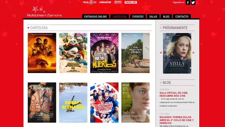Viewport: 225px width, 127px height.
Task: View the Stella upcoming movie poster
Action: click(x=177, y=53)
